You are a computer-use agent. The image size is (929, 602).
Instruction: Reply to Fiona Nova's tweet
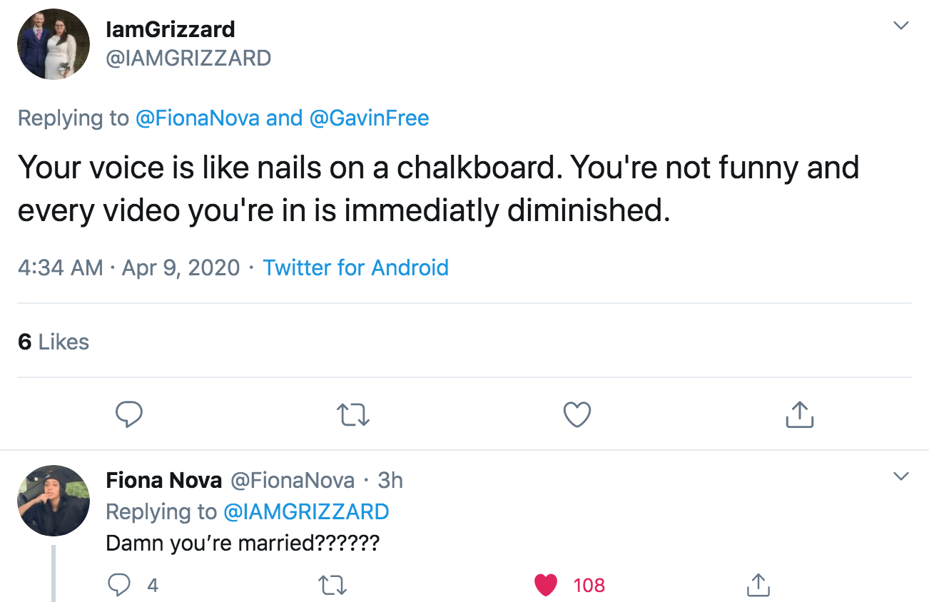click(118, 585)
